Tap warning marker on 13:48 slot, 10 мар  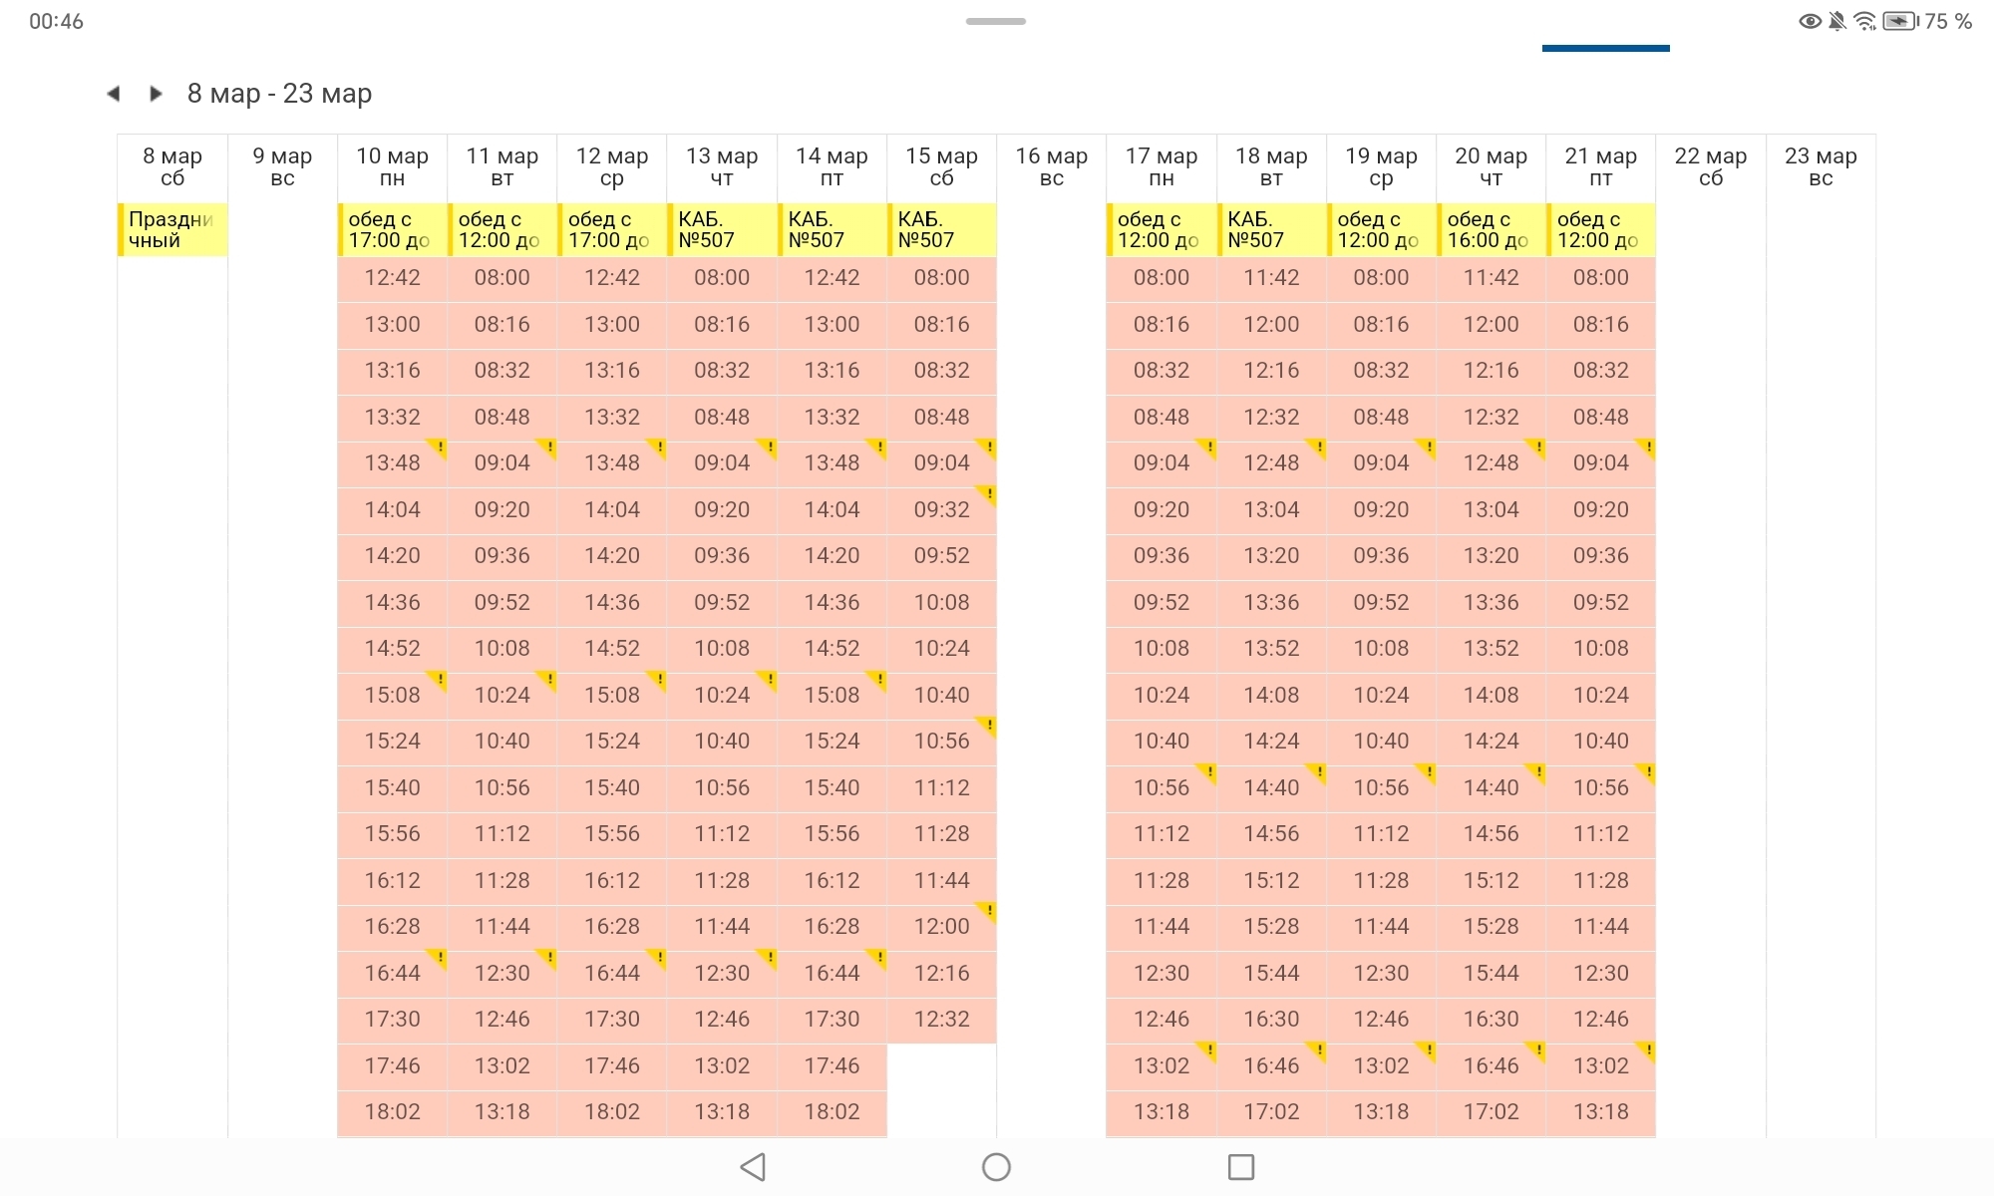coord(439,447)
